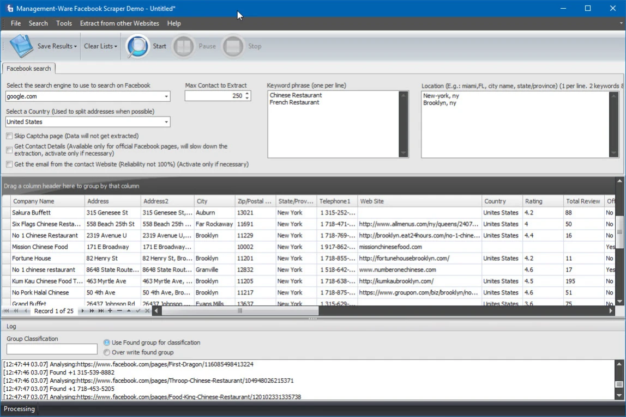Click the grid horizontal scroll left arrow
Screen dimensions: 626x417
coord(156,311)
